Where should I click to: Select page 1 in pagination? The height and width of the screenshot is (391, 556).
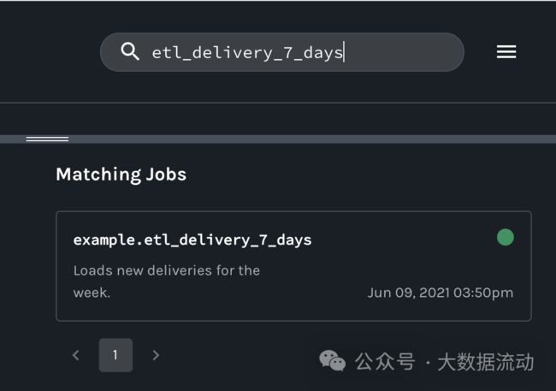115,355
